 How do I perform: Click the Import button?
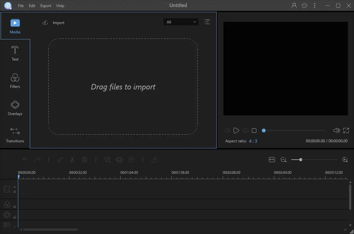tap(53, 23)
